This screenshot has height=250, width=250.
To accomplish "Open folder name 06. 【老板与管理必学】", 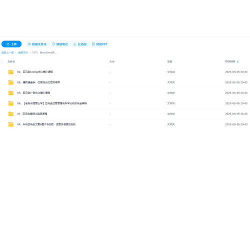I will [52, 103].
